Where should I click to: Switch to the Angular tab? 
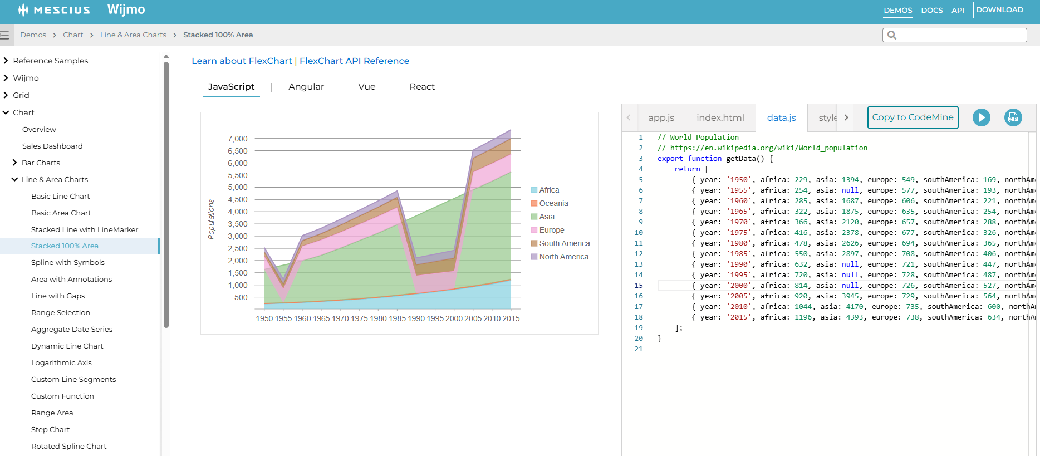pos(306,87)
